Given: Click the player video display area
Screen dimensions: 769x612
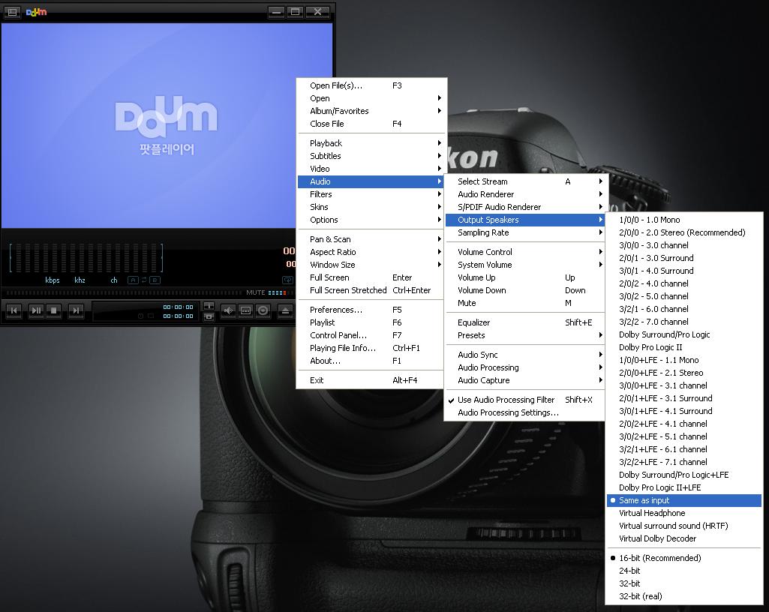Looking at the screenshot, I should coord(167,125).
